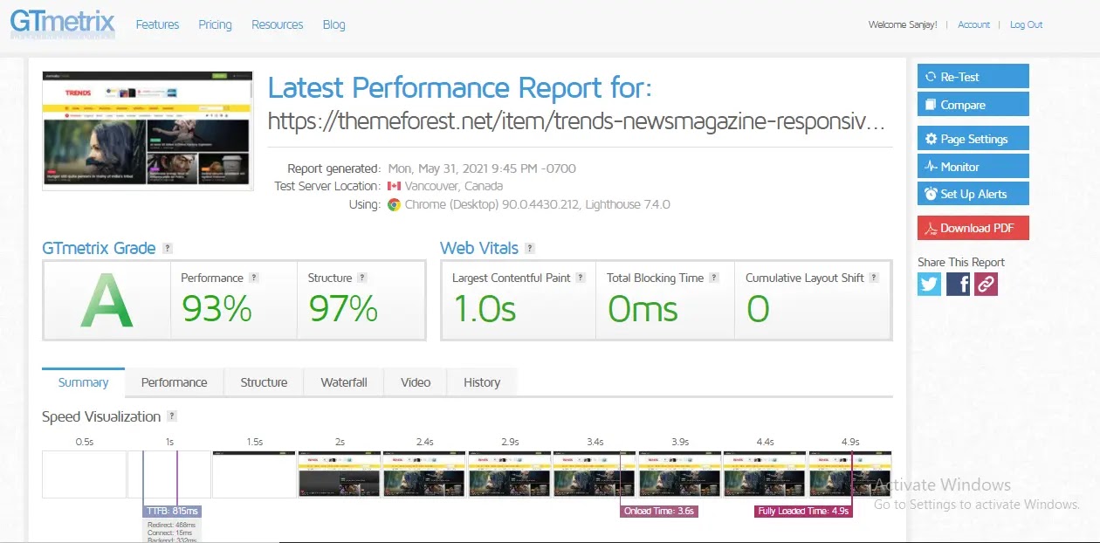This screenshot has height=543, width=1100.
Task: Open help icon beside GTmetrix Grade
Action: (168, 249)
